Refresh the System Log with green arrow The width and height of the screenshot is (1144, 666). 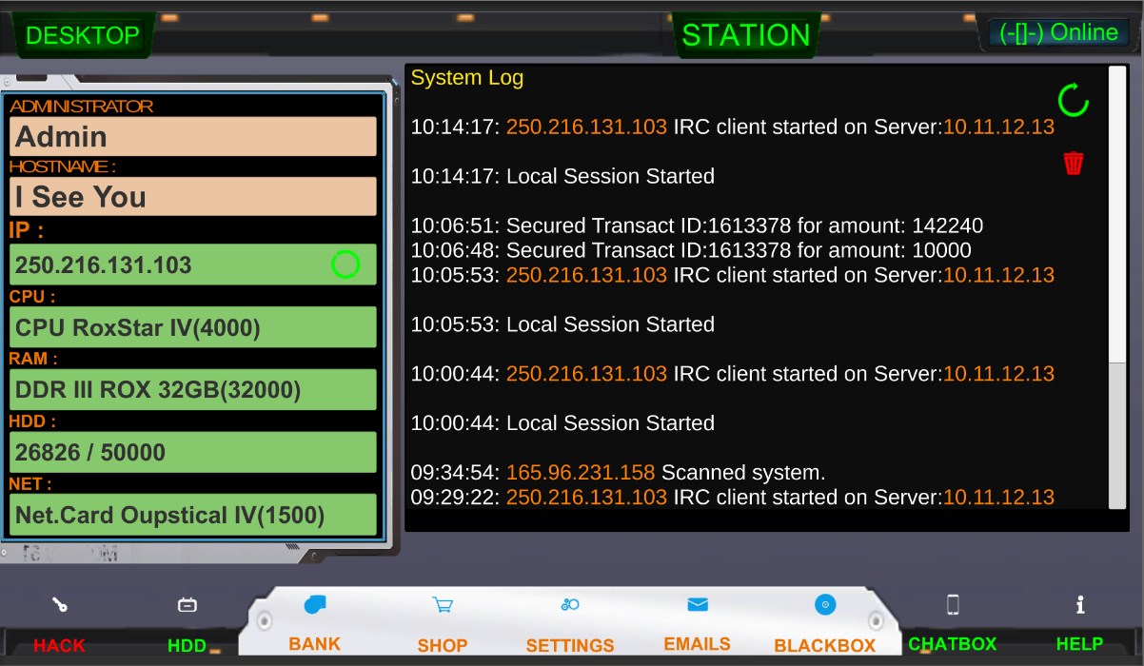1073,100
